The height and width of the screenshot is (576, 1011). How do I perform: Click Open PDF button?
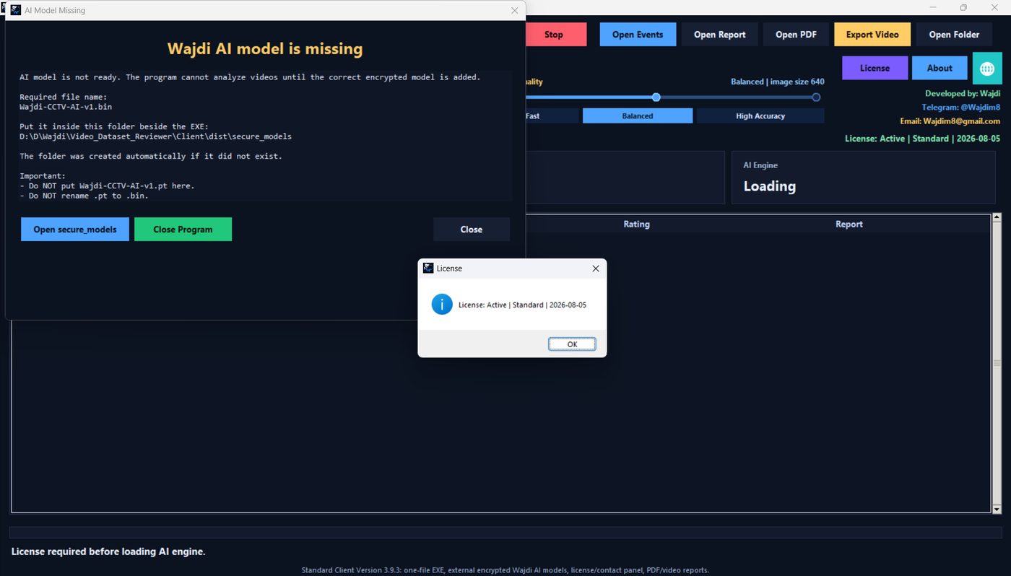click(796, 35)
